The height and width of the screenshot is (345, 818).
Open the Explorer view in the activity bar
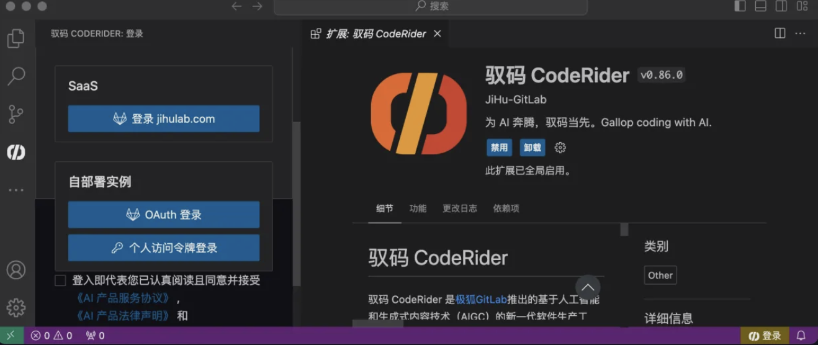click(x=16, y=38)
